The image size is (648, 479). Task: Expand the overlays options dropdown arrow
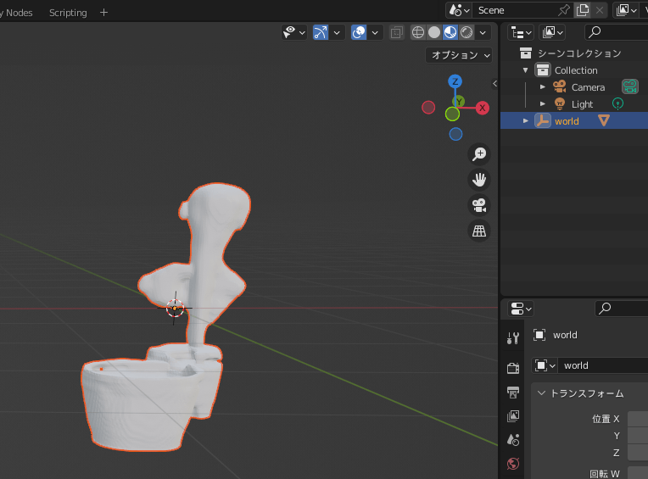(x=375, y=32)
